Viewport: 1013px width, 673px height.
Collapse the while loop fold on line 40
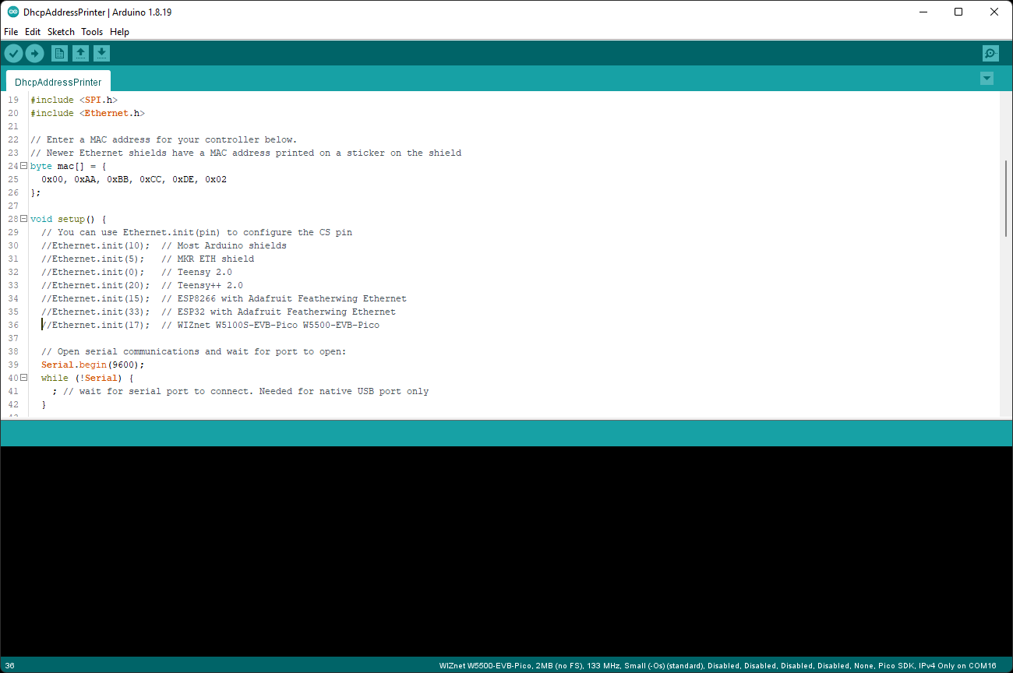[x=23, y=377]
